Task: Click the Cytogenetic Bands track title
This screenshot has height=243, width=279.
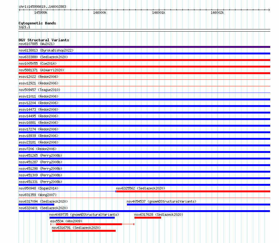Action: 37,23
